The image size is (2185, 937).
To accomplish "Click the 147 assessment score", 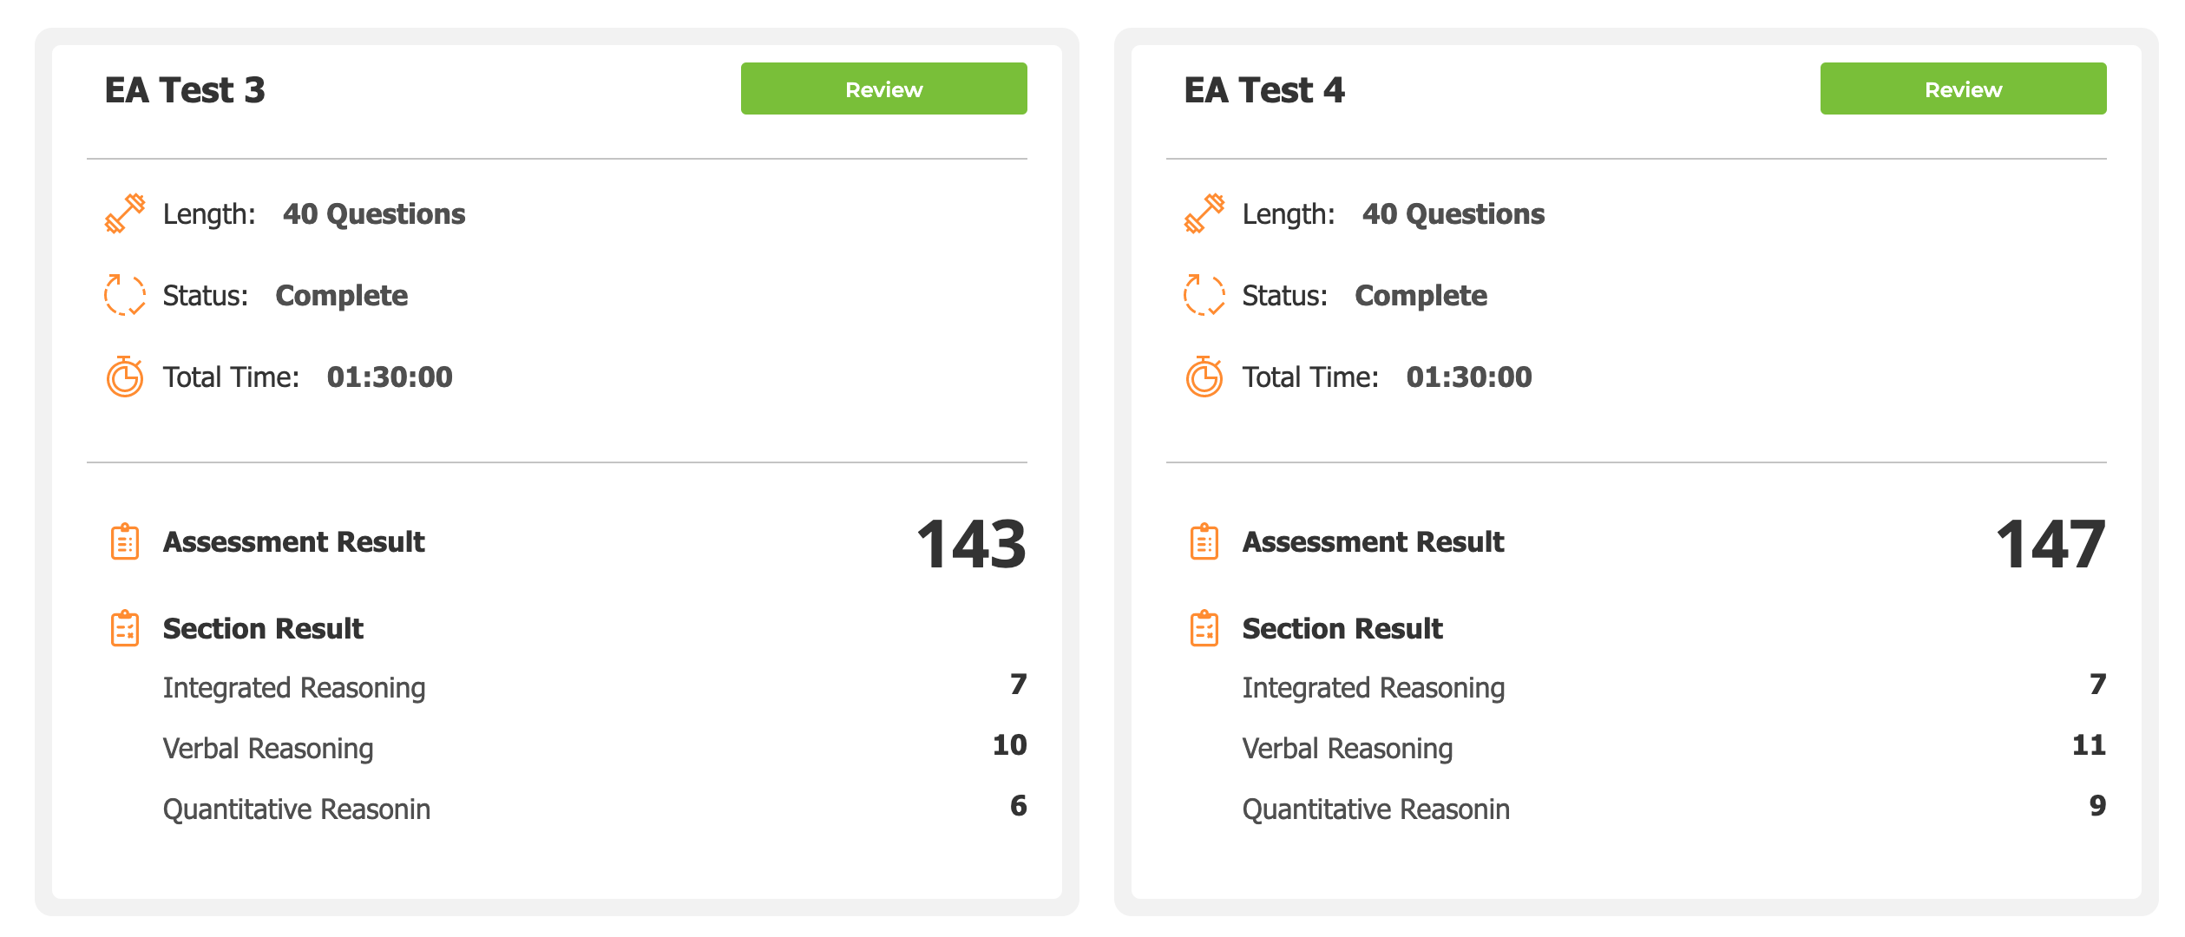I will coord(2050,545).
